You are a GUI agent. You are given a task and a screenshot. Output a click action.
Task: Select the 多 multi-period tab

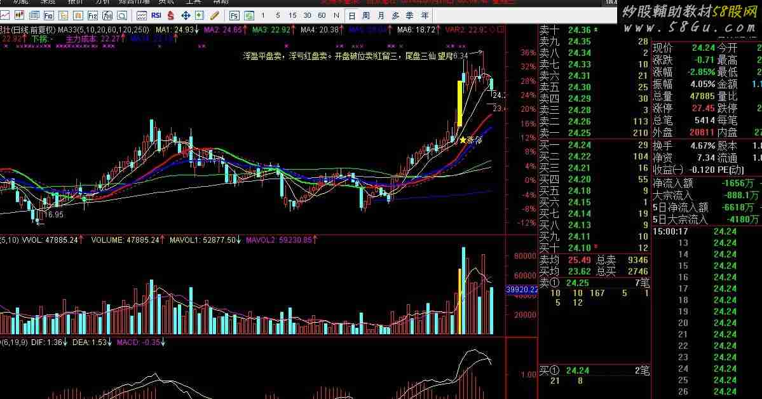click(x=395, y=15)
